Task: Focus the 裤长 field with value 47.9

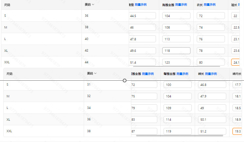Action: [212, 96]
